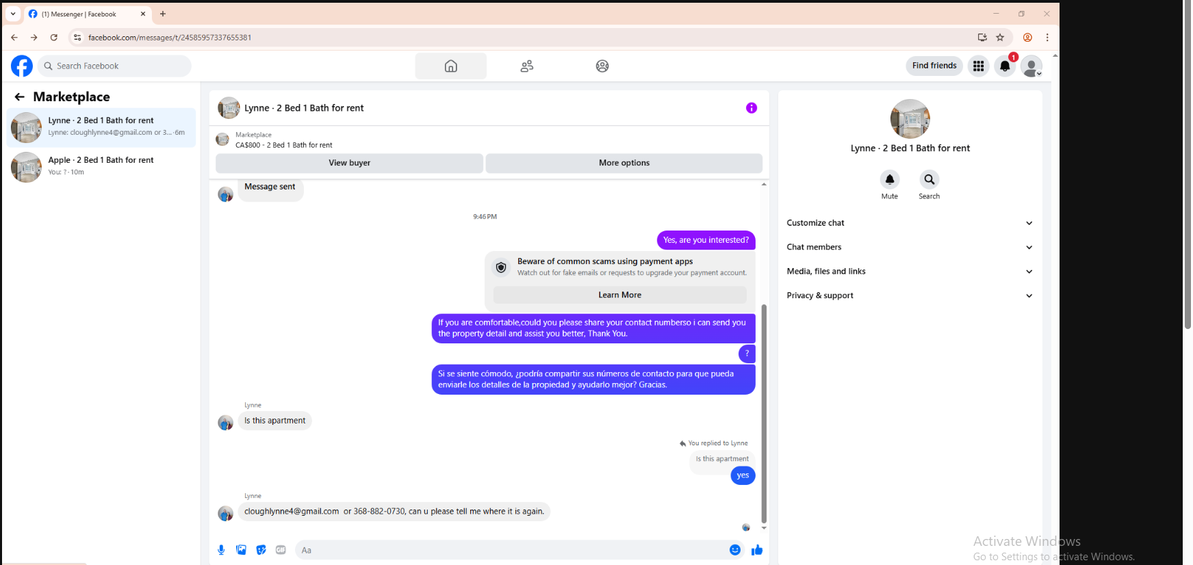The image size is (1193, 565).
Task: Choose a sticker icon
Action: pyautogui.click(x=261, y=550)
